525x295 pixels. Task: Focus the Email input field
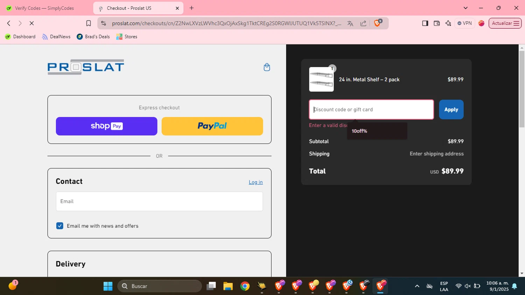(159, 201)
